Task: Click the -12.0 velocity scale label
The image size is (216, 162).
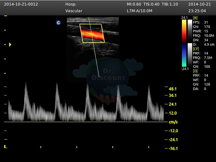Action: (x=173, y=131)
